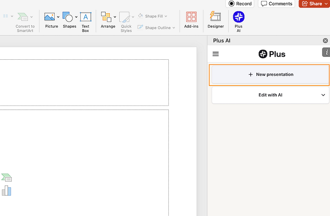Click the slide title placeholder
This screenshot has height=216, width=330.
84,82
